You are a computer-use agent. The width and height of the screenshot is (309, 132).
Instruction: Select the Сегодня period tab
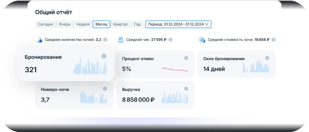(45, 24)
